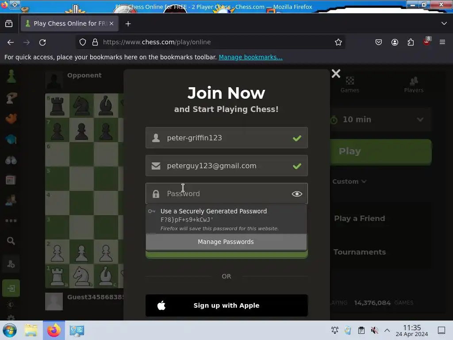
Task: Close the Join Now dialog
Action: pos(336,73)
